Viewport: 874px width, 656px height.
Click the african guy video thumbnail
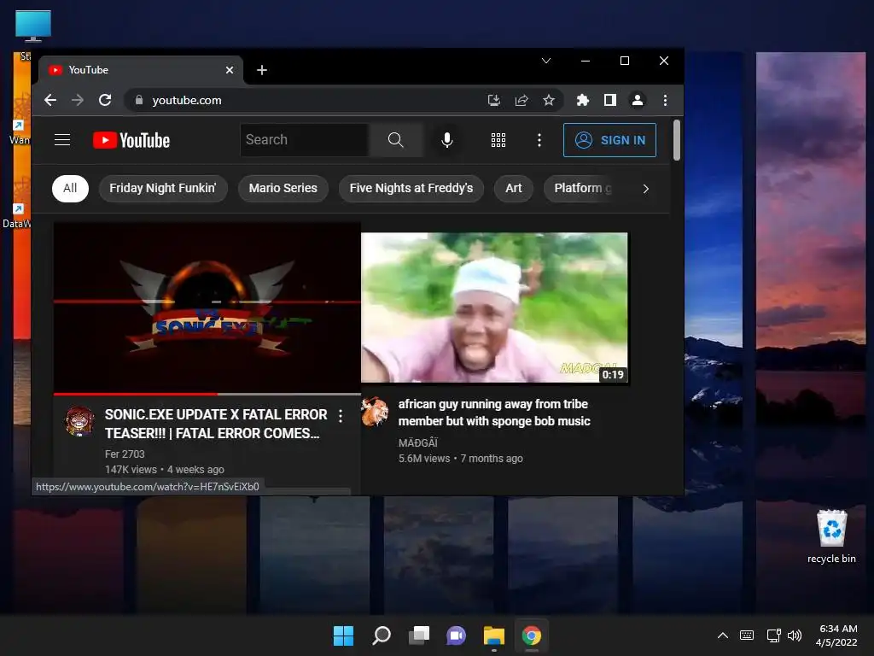pos(494,307)
